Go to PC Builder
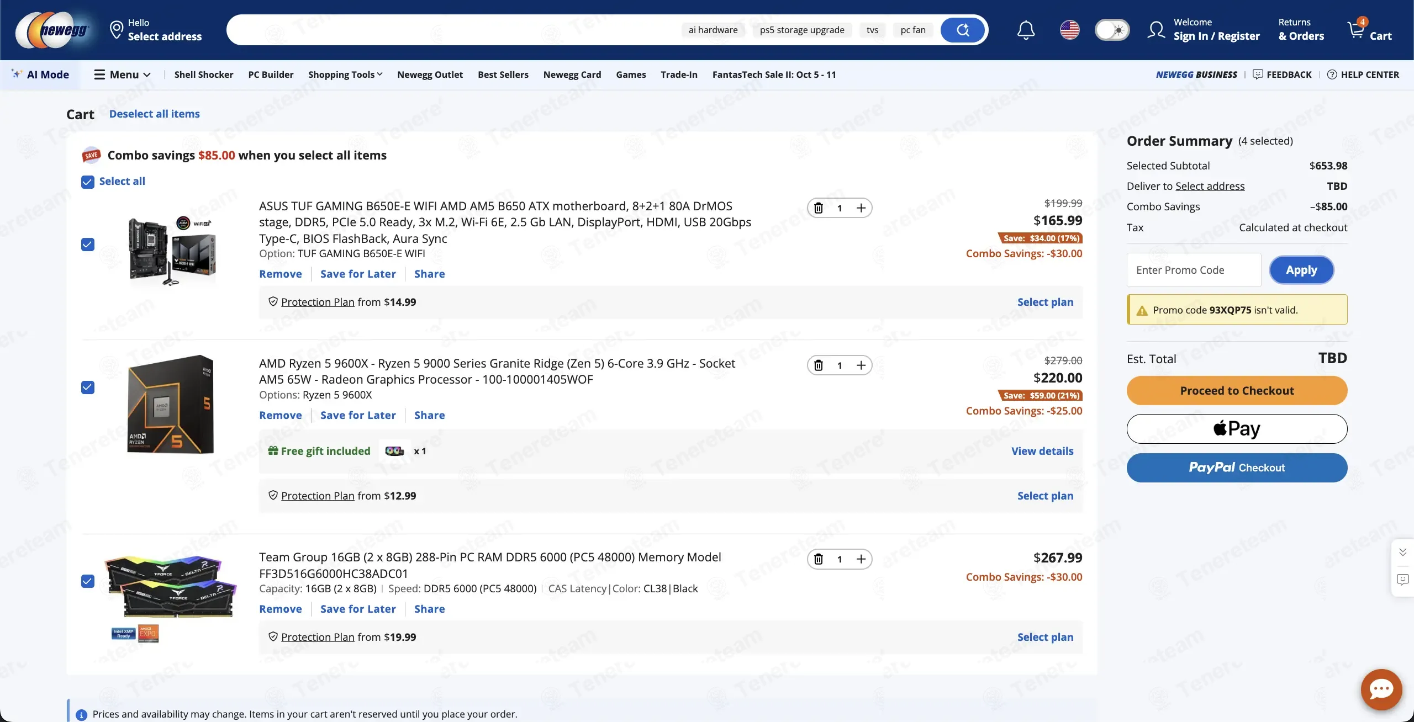Screen dimensions: 1414x722 click(271, 75)
